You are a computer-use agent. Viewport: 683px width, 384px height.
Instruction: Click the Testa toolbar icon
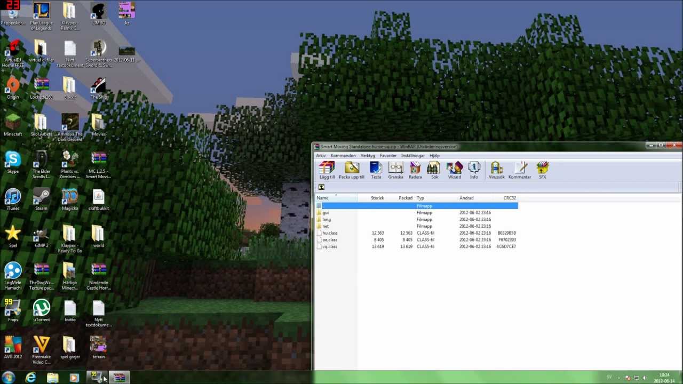coord(376,170)
